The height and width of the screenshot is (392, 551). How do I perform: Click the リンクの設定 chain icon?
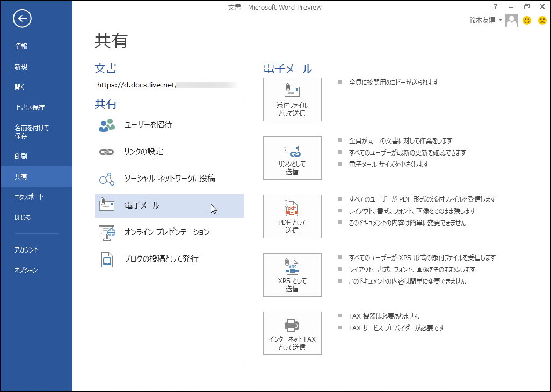pyautogui.click(x=106, y=152)
